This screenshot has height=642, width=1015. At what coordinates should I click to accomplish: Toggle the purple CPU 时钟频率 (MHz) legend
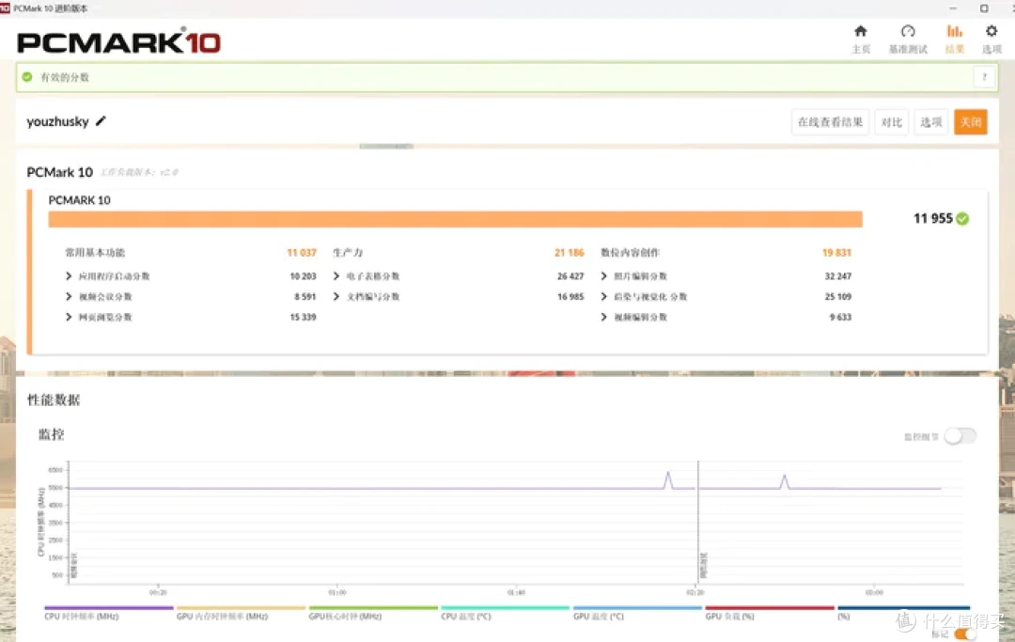coord(108,613)
